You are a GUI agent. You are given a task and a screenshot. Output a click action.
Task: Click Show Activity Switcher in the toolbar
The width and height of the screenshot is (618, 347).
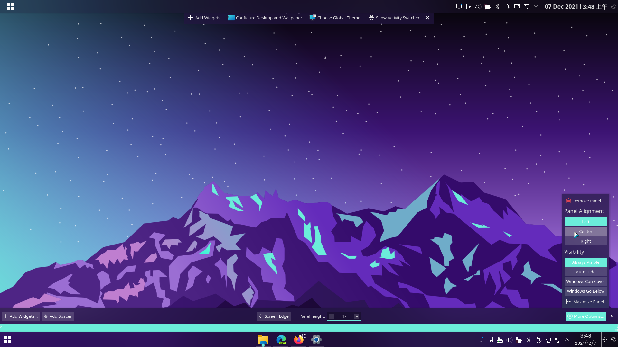point(394,18)
